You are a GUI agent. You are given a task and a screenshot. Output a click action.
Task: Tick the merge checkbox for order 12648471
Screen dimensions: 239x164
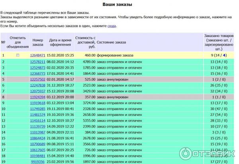[x=18, y=55]
